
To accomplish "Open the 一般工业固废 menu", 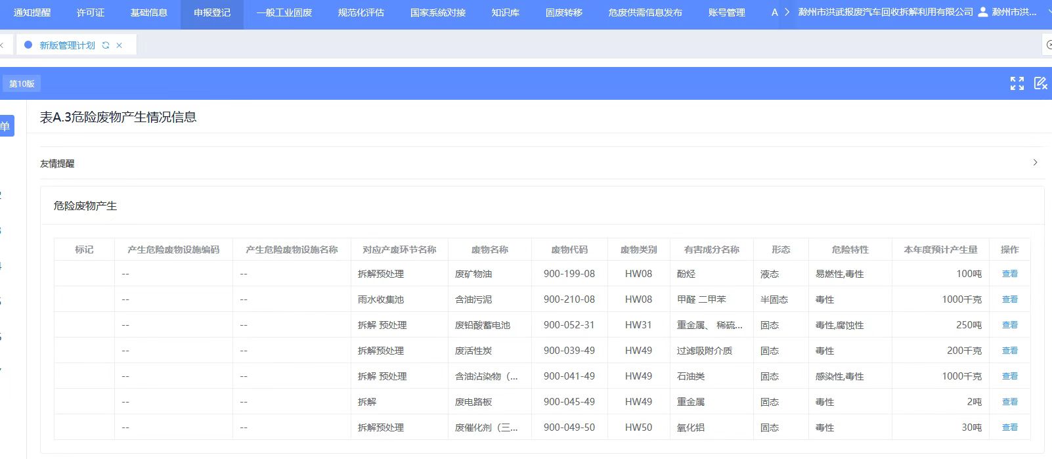I will tap(284, 12).
